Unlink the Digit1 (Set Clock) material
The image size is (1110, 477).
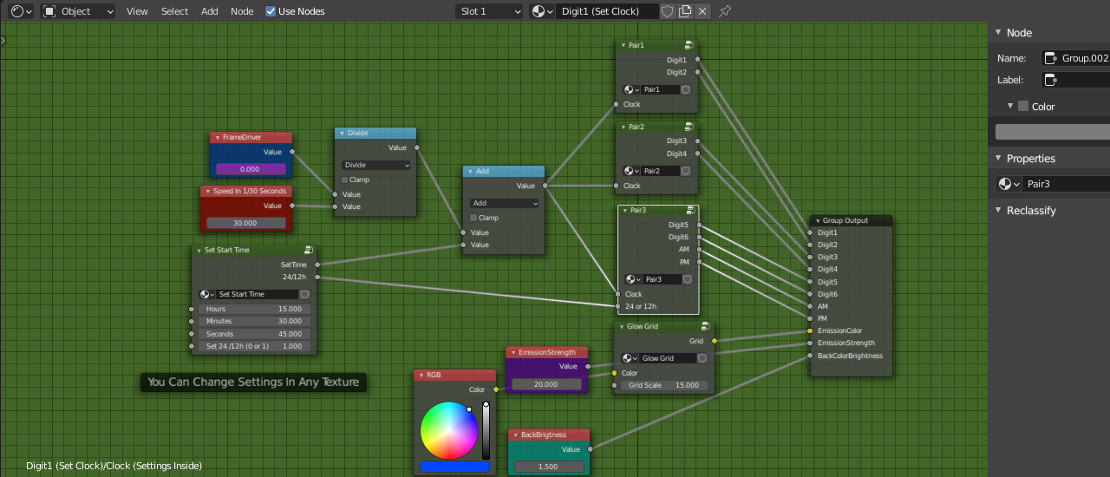tap(702, 11)
